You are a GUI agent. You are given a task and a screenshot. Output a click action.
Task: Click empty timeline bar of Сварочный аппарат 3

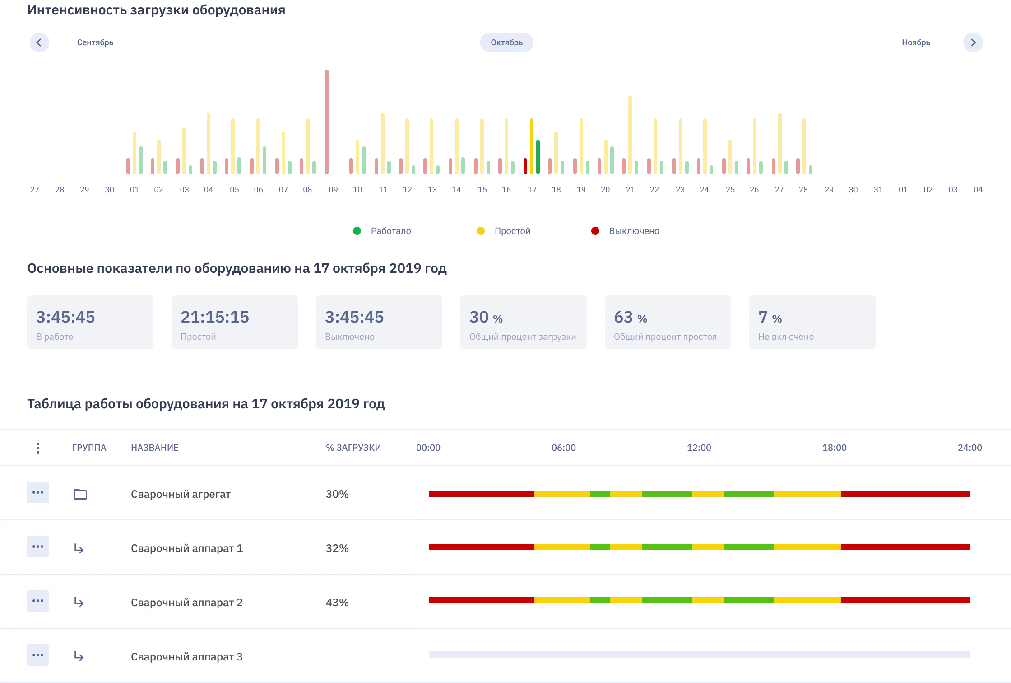700,655
